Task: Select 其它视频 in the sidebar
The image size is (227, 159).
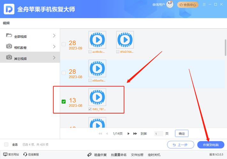Action: tap(30, 57)
